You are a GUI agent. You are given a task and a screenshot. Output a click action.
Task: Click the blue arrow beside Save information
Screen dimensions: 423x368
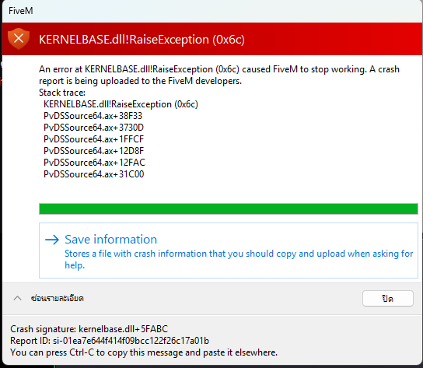click(x=52, y=240)
